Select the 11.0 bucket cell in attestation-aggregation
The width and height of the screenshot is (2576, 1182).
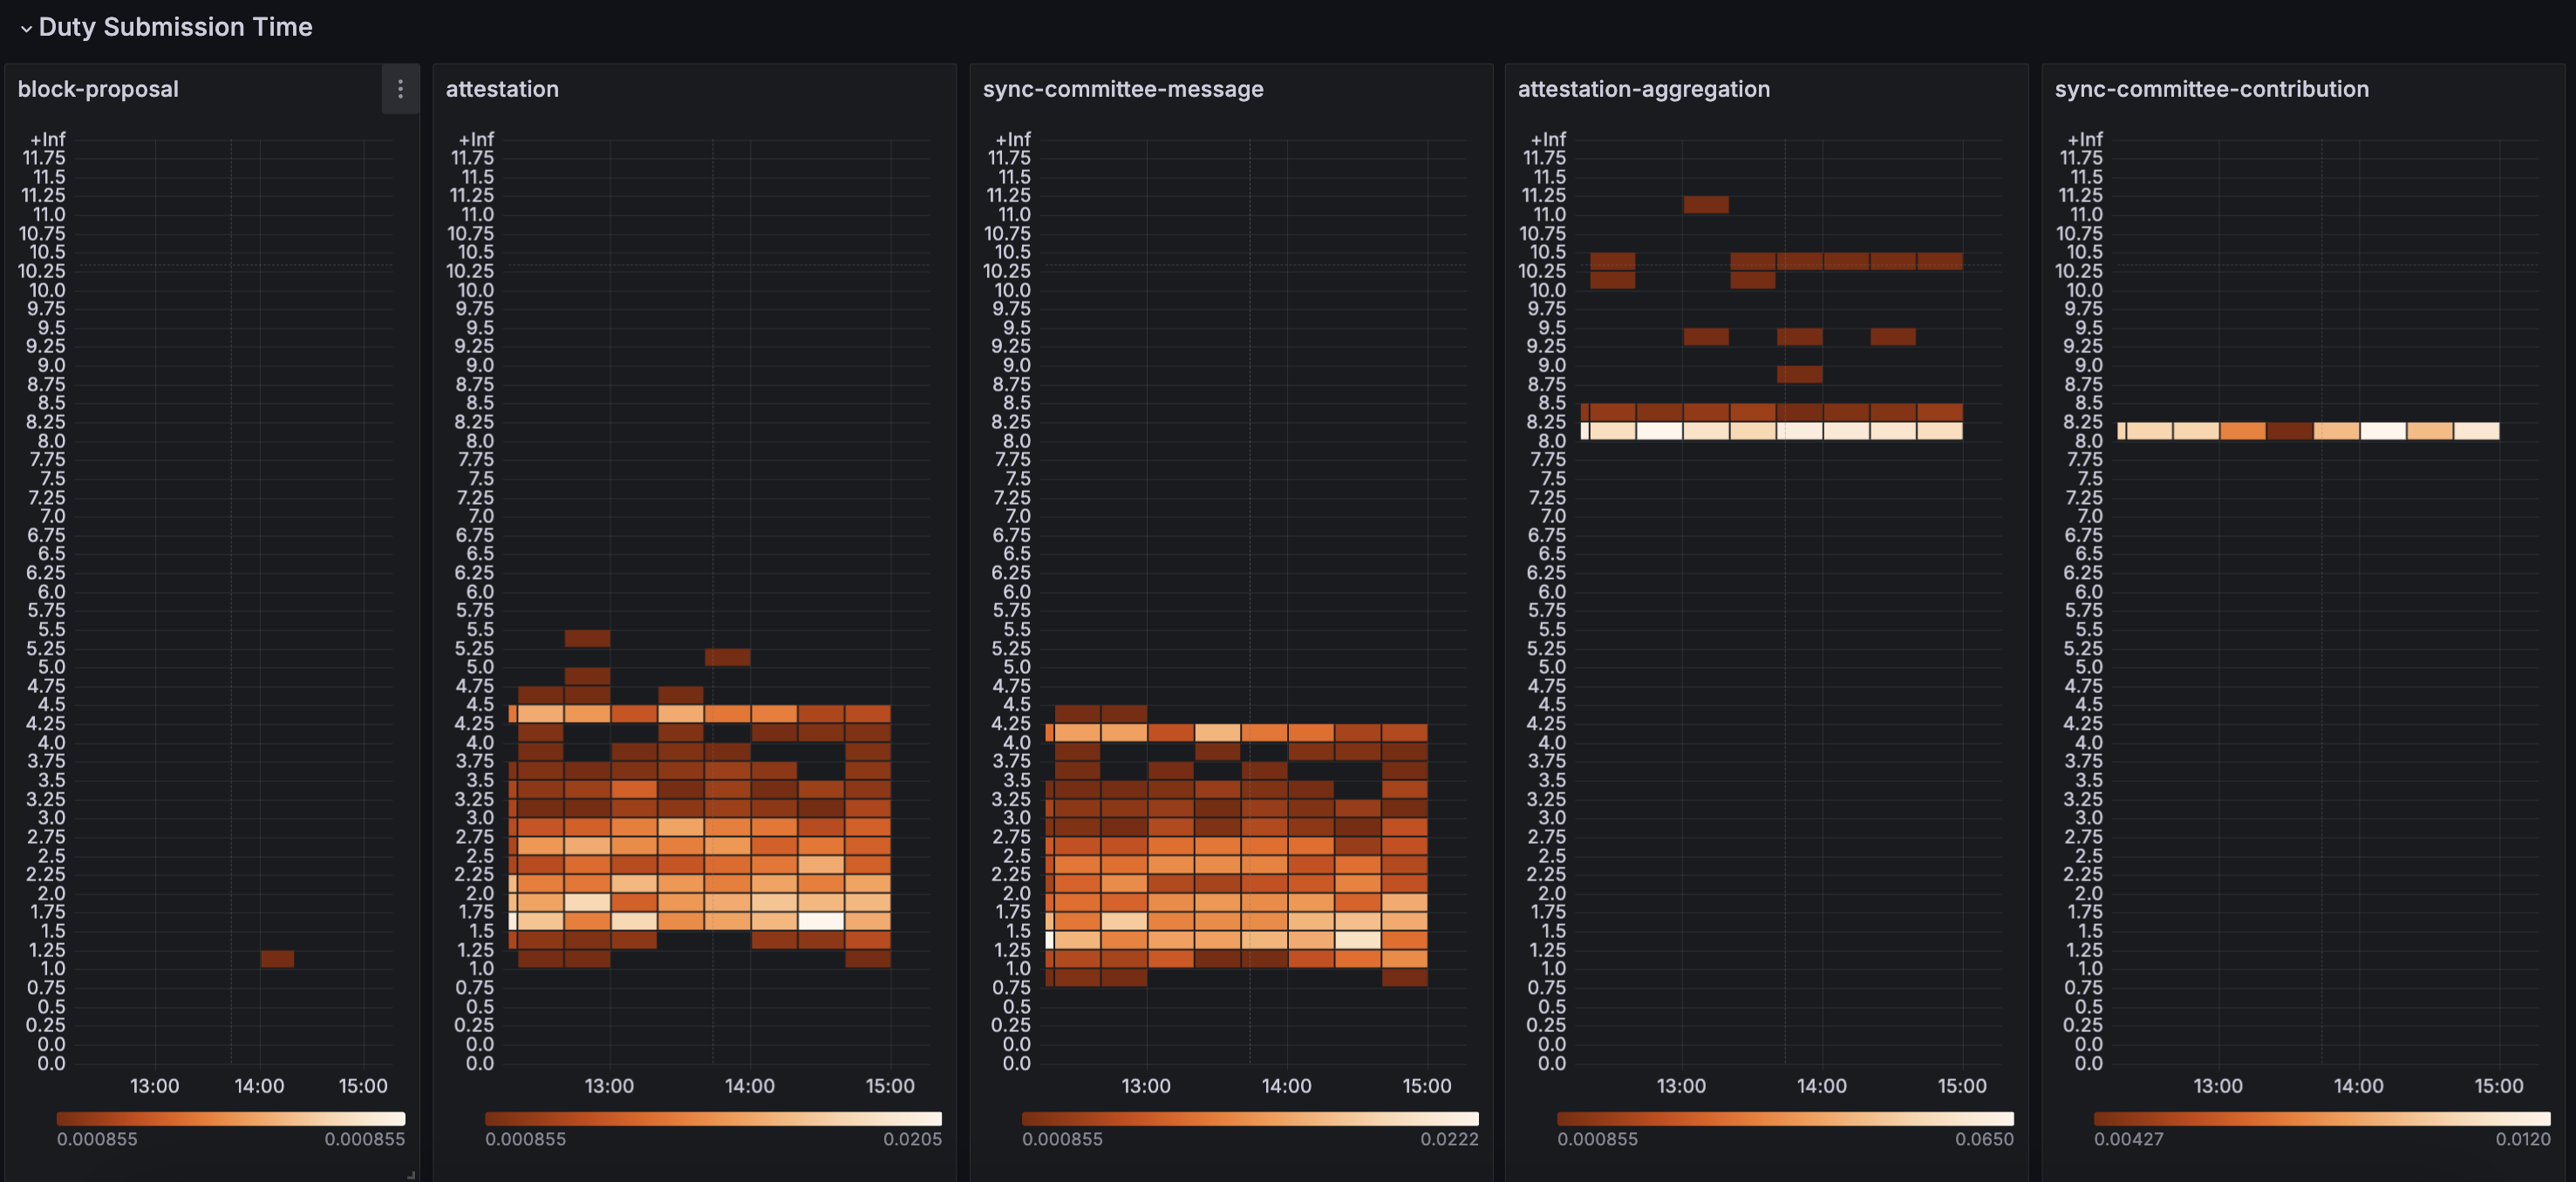point(1705,204)
